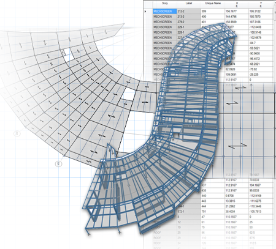
Task: Click Y value -112.9169
Action: (x=261, y=196)
